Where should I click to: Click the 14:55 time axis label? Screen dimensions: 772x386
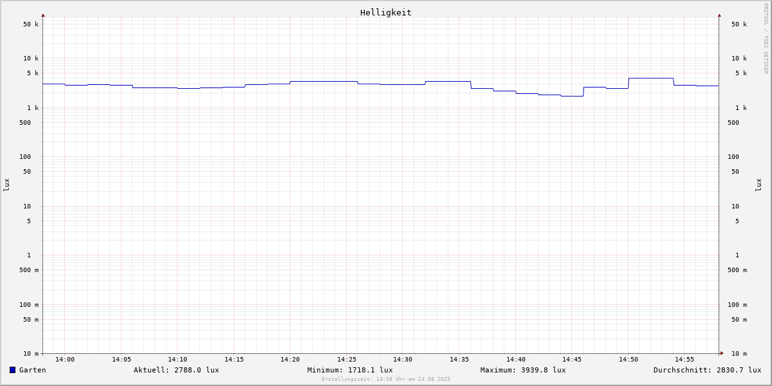[x=685, y=360]
